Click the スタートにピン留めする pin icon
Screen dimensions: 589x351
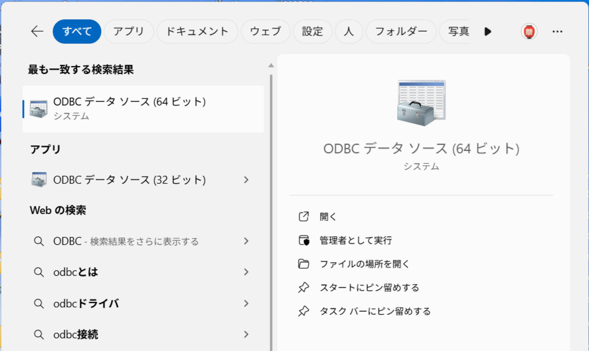click(304, 288)
